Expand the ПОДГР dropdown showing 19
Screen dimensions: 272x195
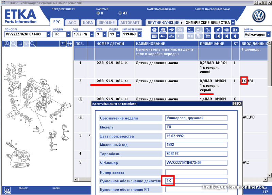pyautogui.click(x=118, y=34)
